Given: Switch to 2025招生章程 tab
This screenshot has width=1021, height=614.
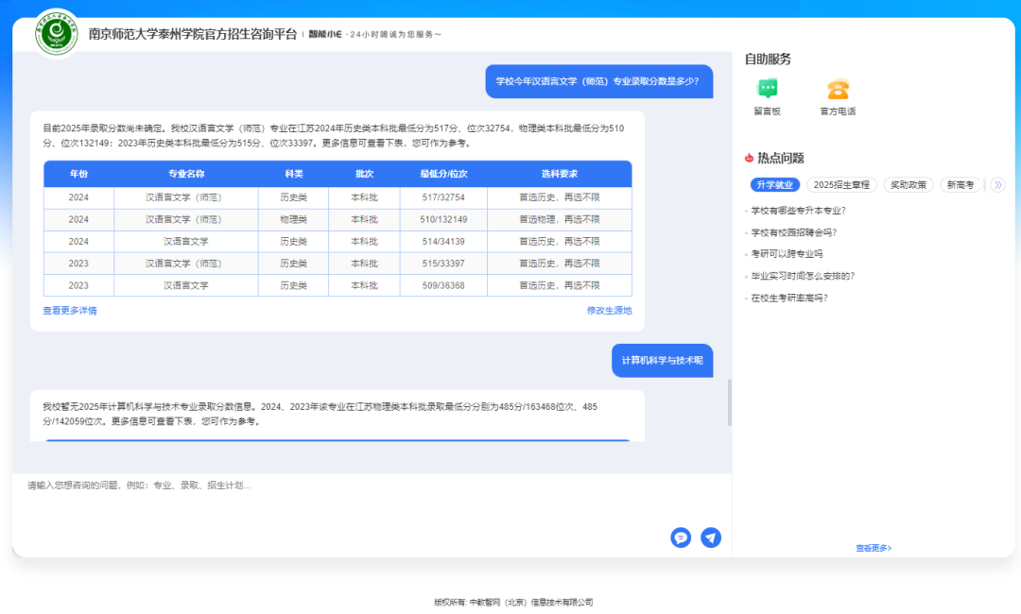Looking at the screenshot, I should click(x=841, y=185).
